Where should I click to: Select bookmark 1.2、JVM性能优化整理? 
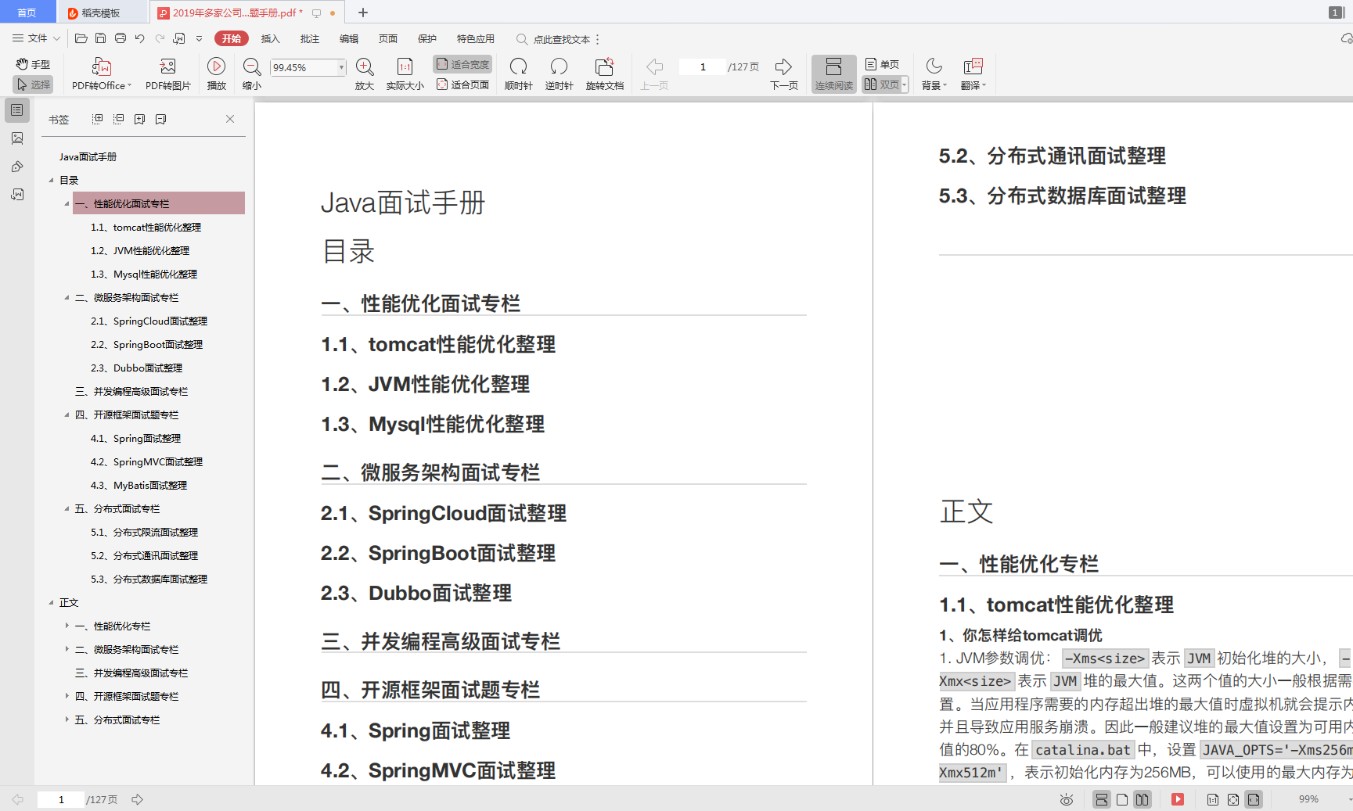[140, 251]
